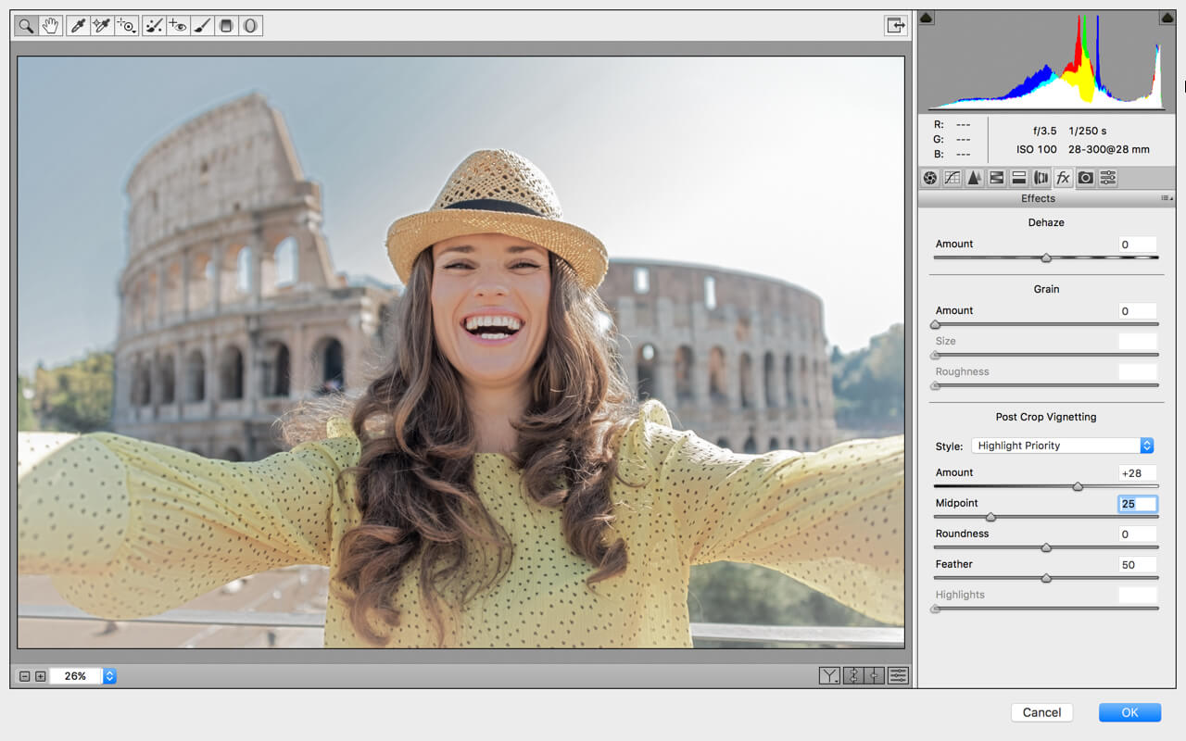Screen dimensions: 1186x741
Task: Click the Feather value field
Action: click(1138, 565)
